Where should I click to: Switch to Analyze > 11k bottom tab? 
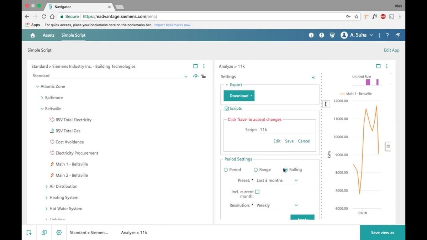(x=134, y=233)
